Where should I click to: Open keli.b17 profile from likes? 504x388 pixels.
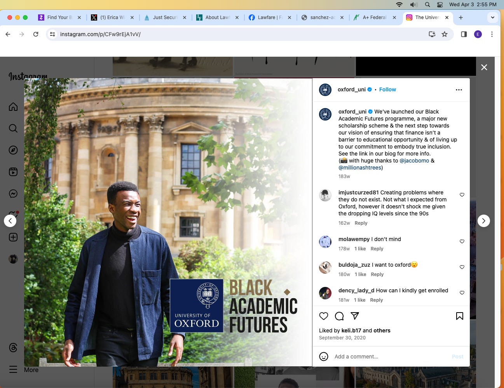(351, 330)
